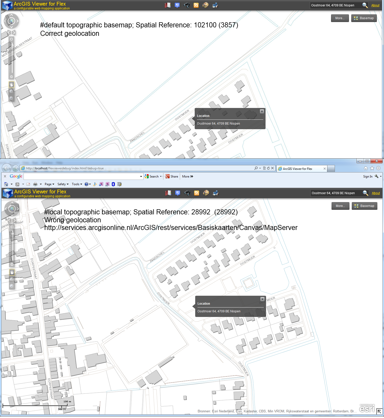The height and width of the screenshot is (418, 384).
Task: Expand the Google toolbar search box dropdown
Action: tap(141, 176)
